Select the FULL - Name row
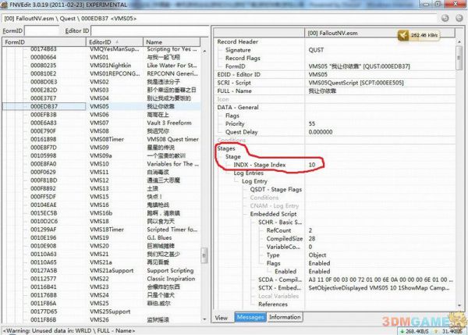 [x=335, y=91]
